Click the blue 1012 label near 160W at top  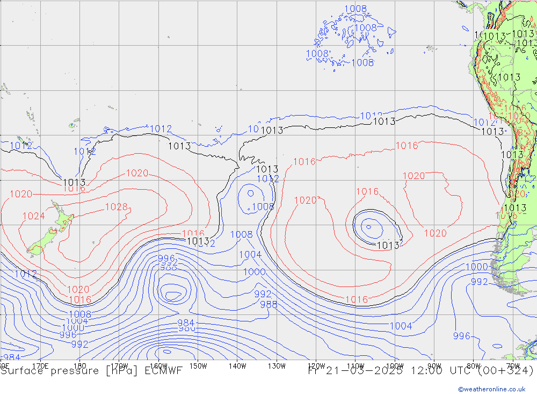[x=161, y=129]
